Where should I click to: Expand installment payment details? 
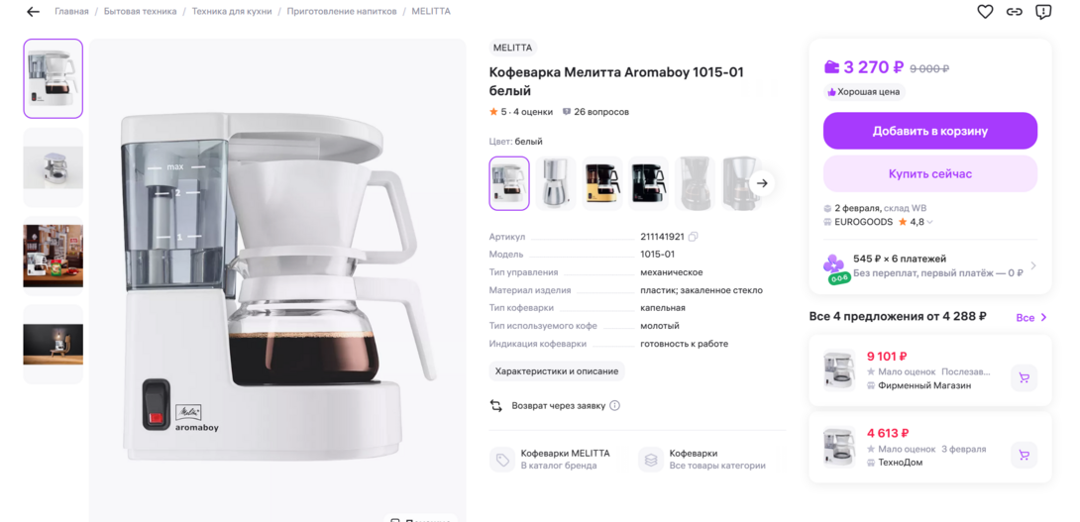tap(1033, 265)
